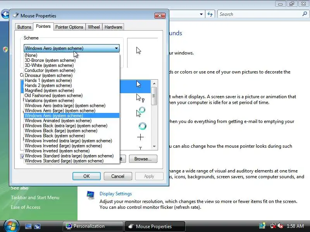This screenshot has width=310, height=232.
Task: Select Windows Aero (large) scheme
Action: (72, 111)
